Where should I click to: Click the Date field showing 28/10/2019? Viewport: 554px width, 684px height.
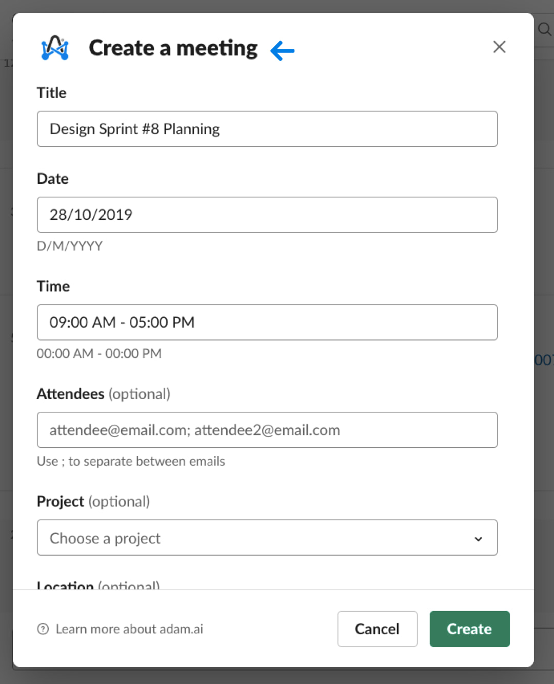(267, 215)
